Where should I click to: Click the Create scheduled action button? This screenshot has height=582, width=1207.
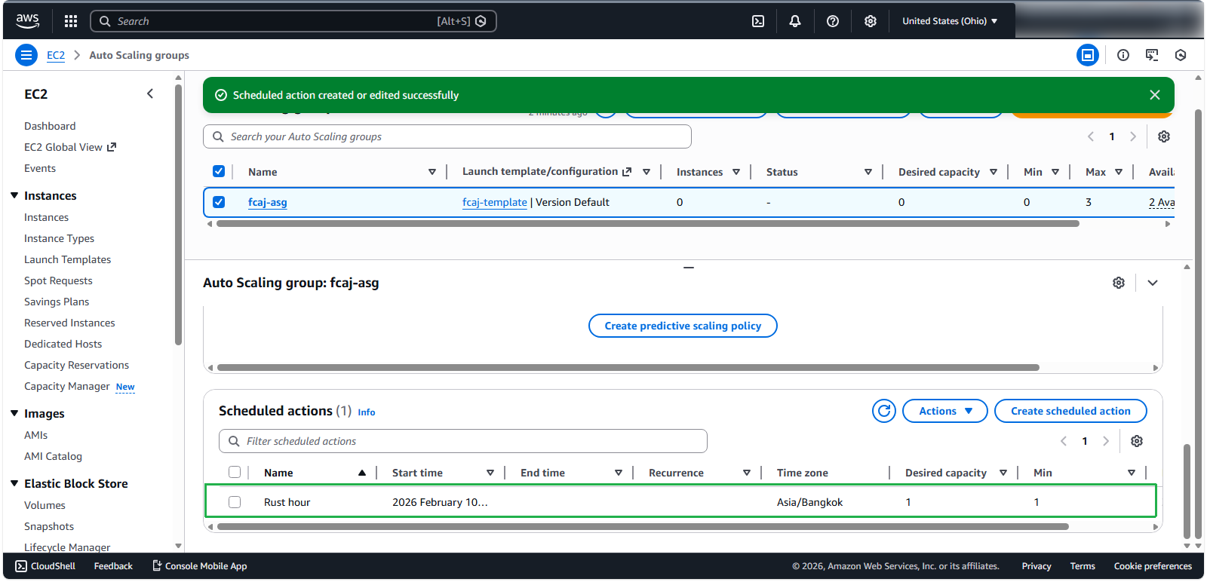[x=1070, y=411]
